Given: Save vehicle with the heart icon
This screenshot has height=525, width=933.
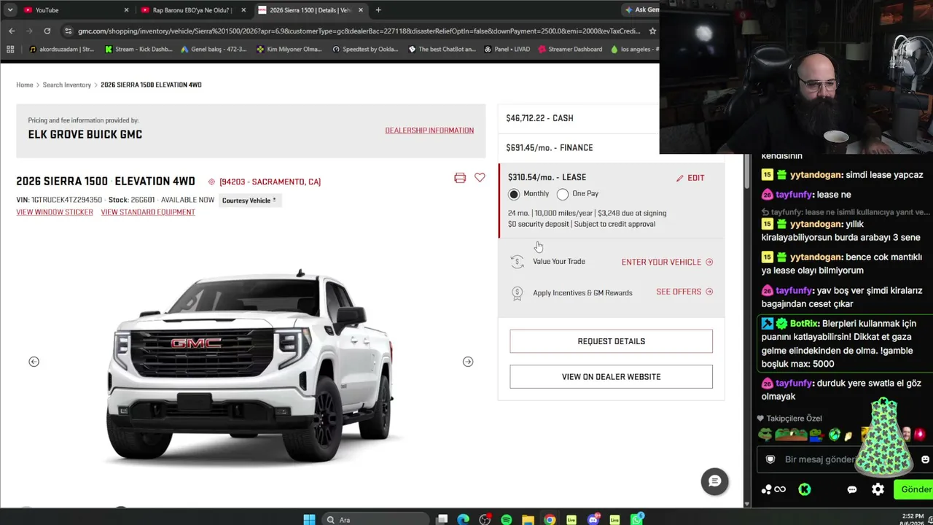Looking at the screenshot, I should click(x=480, y=178).
